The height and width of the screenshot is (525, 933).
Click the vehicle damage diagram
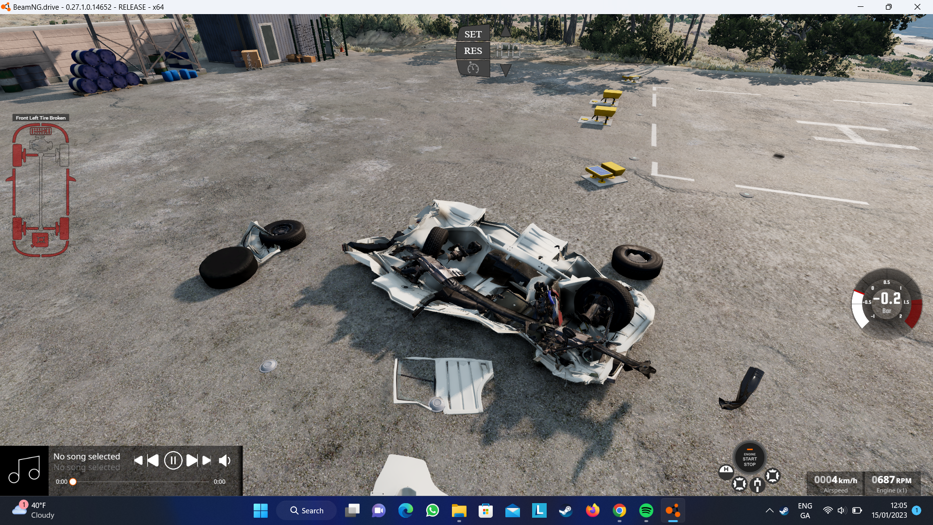(x=41, y=190)
